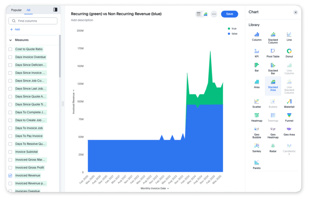Screen dimensions: 310x201
Task: Open the more options ellipsis menu
Action: click(214, 14)
